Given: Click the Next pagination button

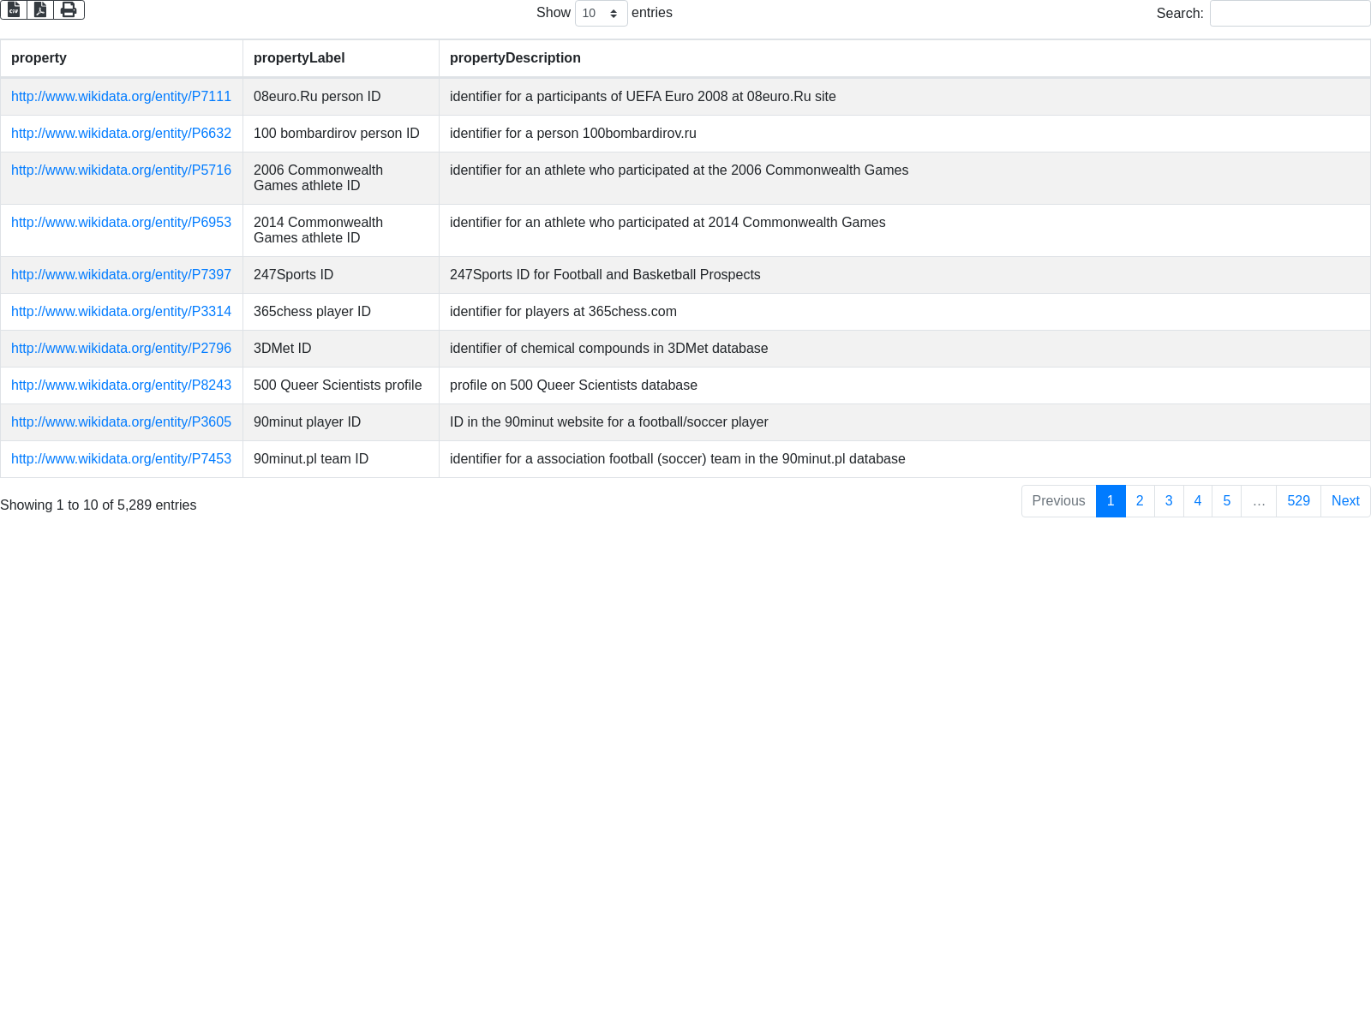Looking at the screenshot, I should pos(1345,501).
